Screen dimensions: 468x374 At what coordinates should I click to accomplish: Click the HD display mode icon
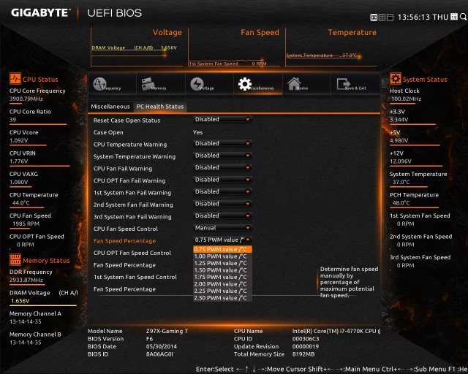[x=374, y=18]
